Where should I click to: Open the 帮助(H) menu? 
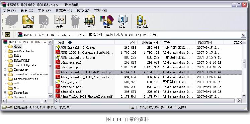tap(100, 11)
